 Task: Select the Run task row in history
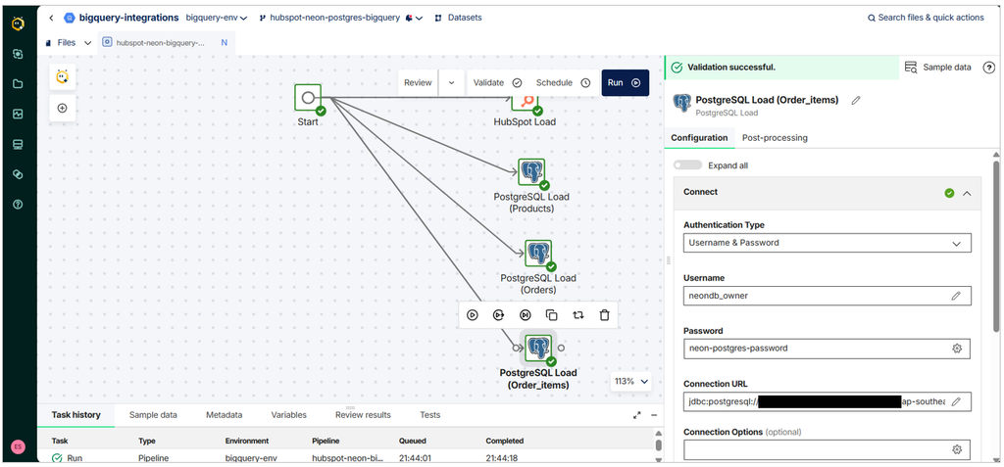click(346, 458)
